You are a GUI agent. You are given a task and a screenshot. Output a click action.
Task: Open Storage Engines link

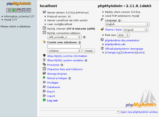[57, 74]
